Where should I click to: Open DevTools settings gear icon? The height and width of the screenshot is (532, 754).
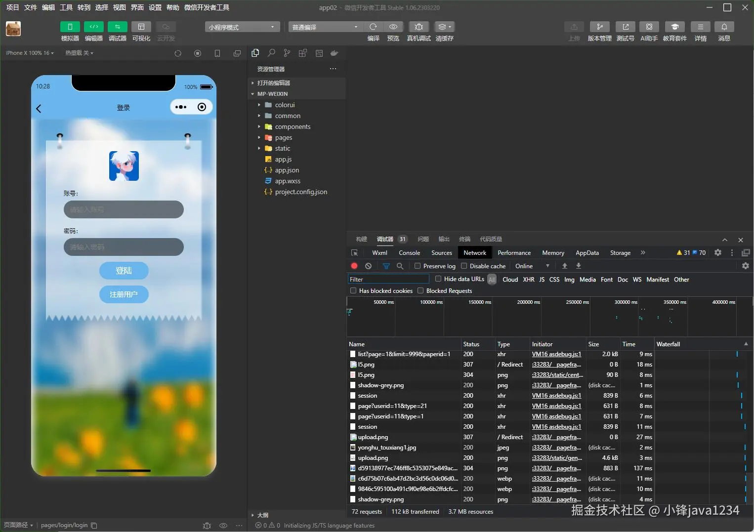[718, 252]
